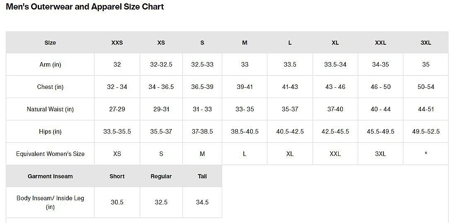The image size is (456, 223).
Task: Click the Body Inseam/ Inside Leg label
Action: 50,202
